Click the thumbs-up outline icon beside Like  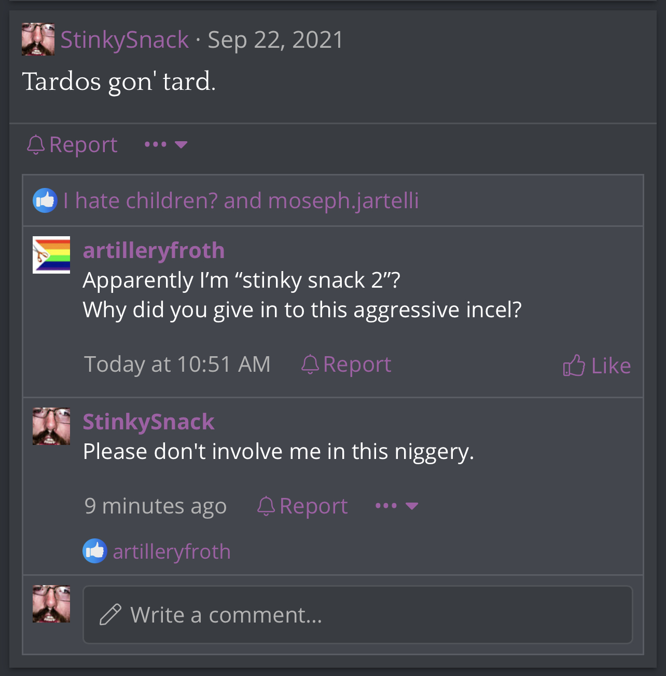(x=574, y=366)
